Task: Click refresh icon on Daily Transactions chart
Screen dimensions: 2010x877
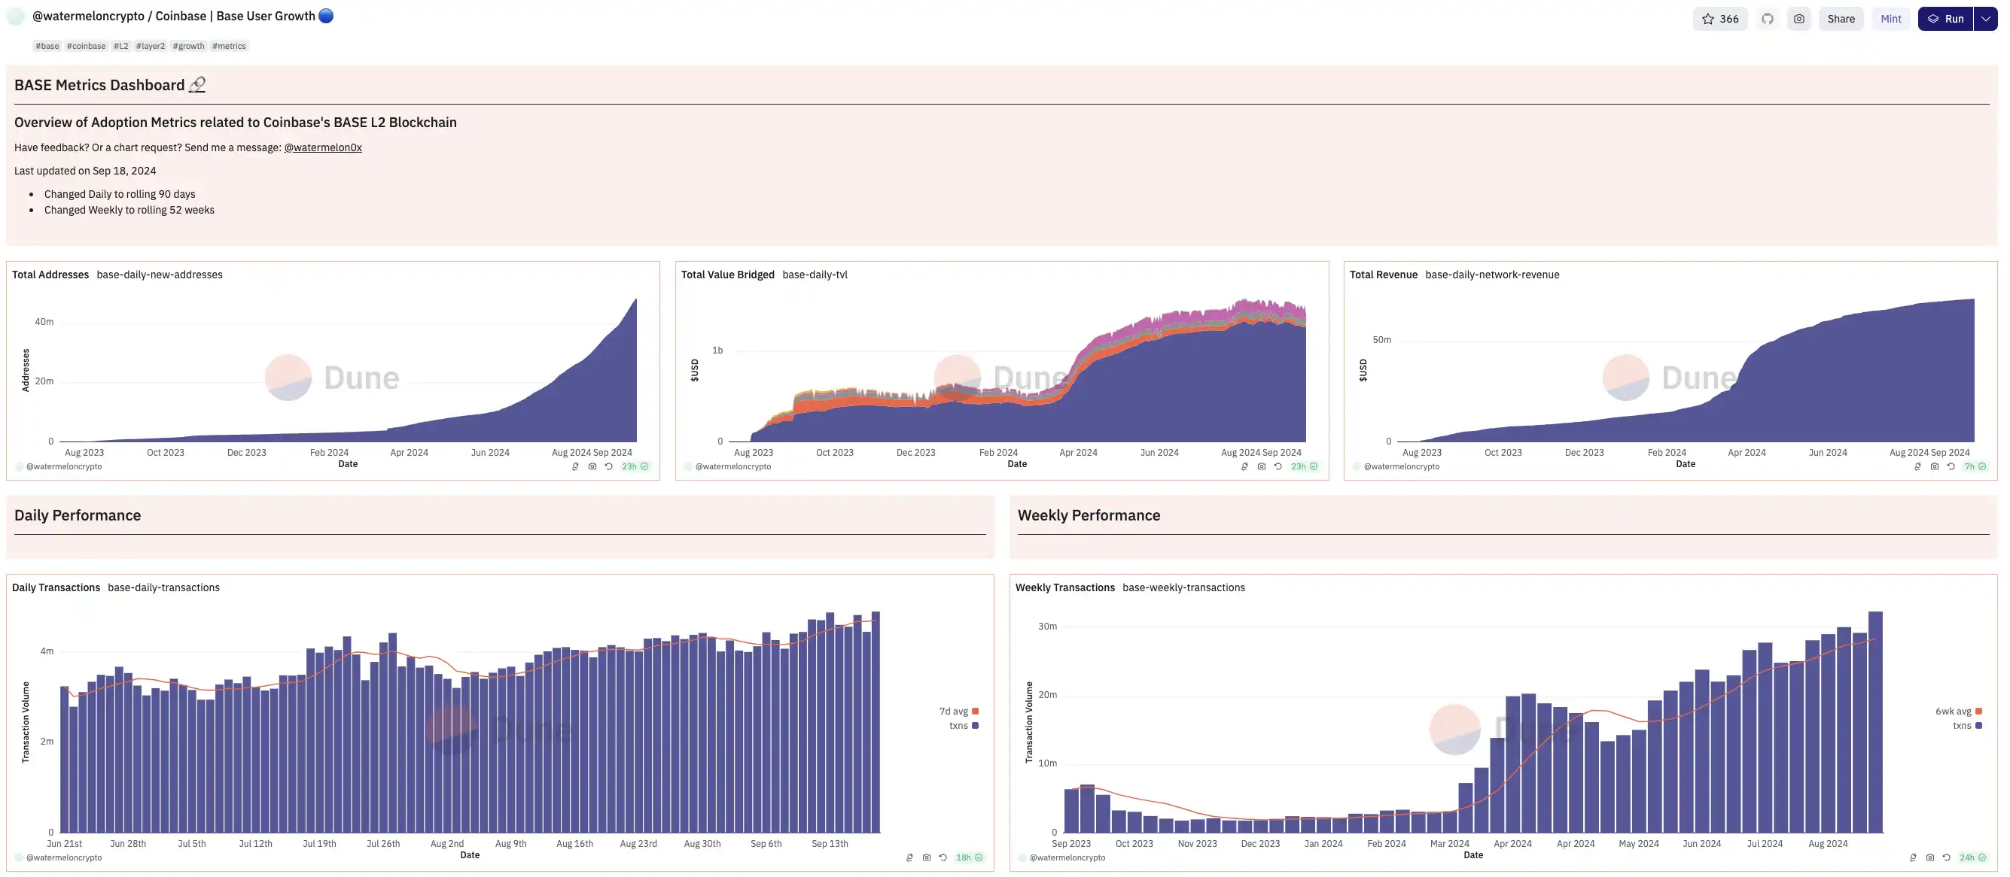Action: [x=943, y=857]
